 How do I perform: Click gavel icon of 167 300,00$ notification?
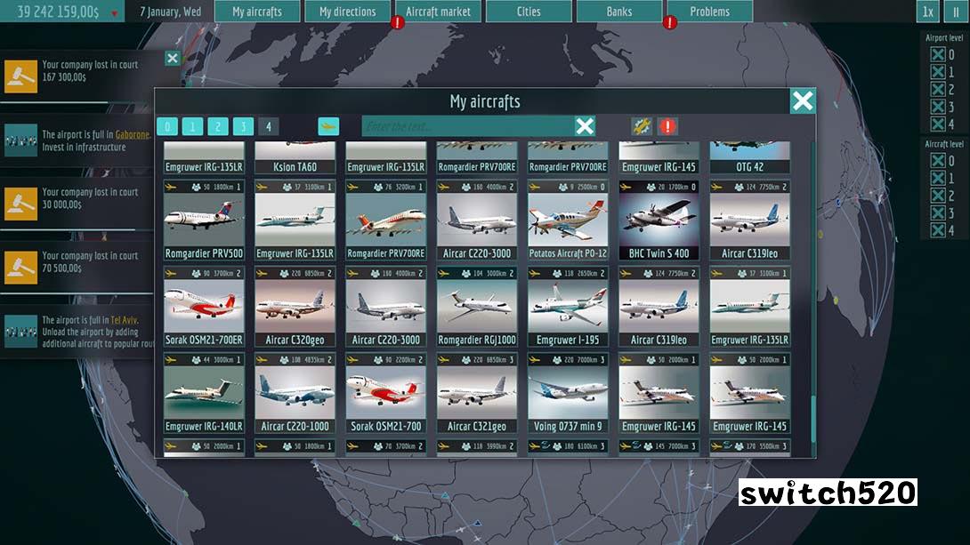21,76
